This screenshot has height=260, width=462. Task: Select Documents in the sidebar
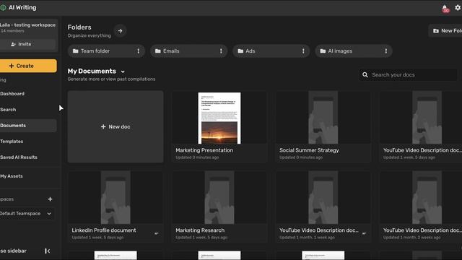[x=27, y=126]
